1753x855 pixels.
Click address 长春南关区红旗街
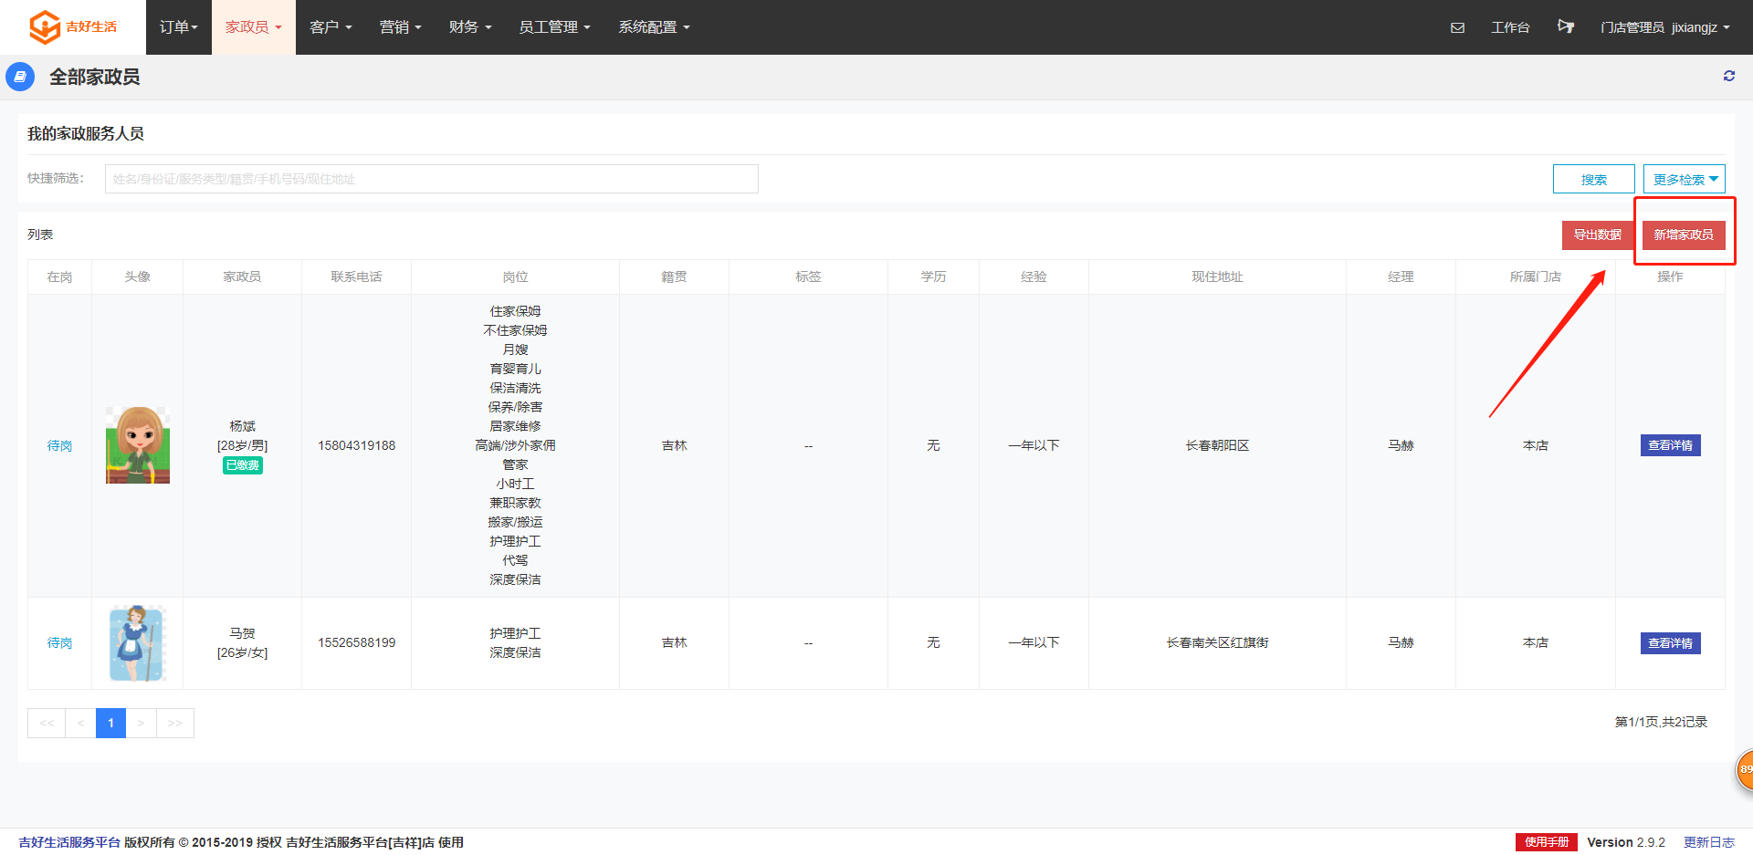pyautogui.click(x=1217, y=643)
